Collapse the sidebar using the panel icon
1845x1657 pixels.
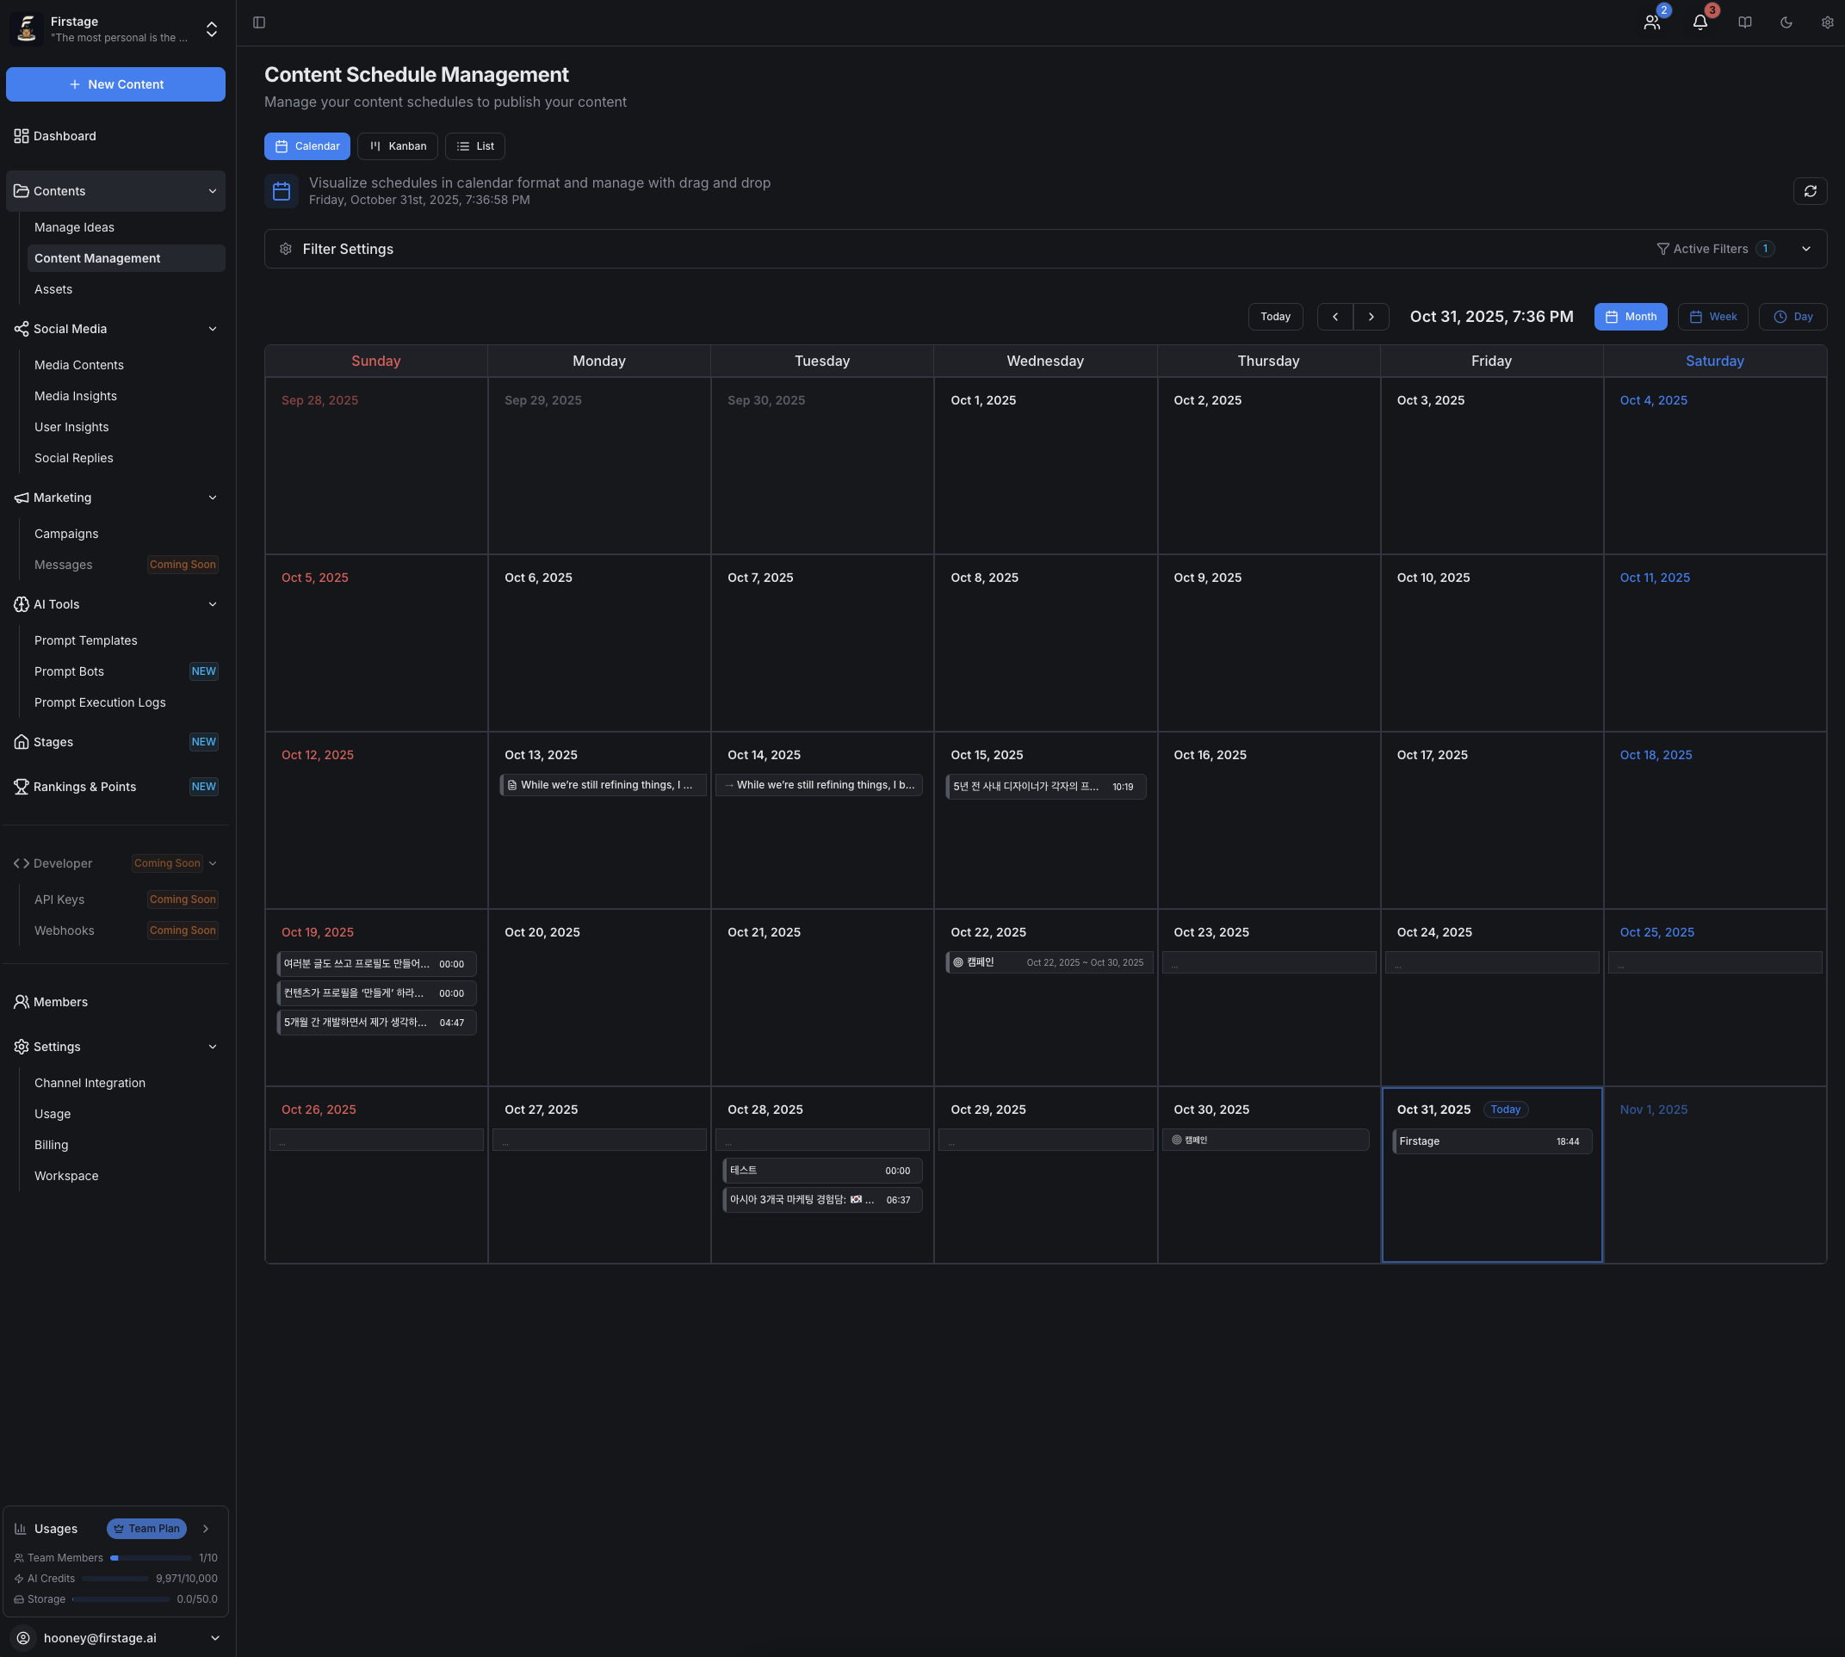tap(258, 22)
